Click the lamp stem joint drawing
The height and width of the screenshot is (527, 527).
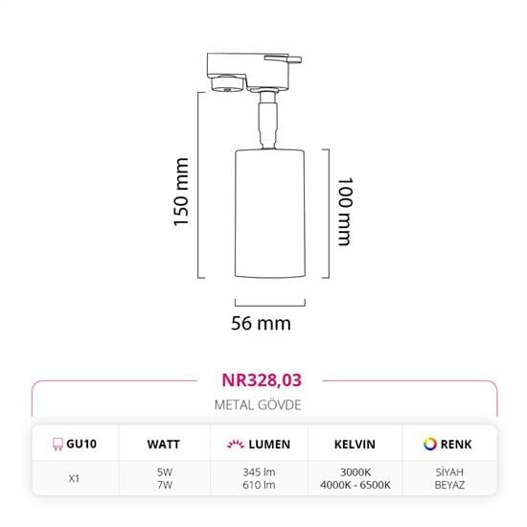pyautogui.click(x=268, y=121)
